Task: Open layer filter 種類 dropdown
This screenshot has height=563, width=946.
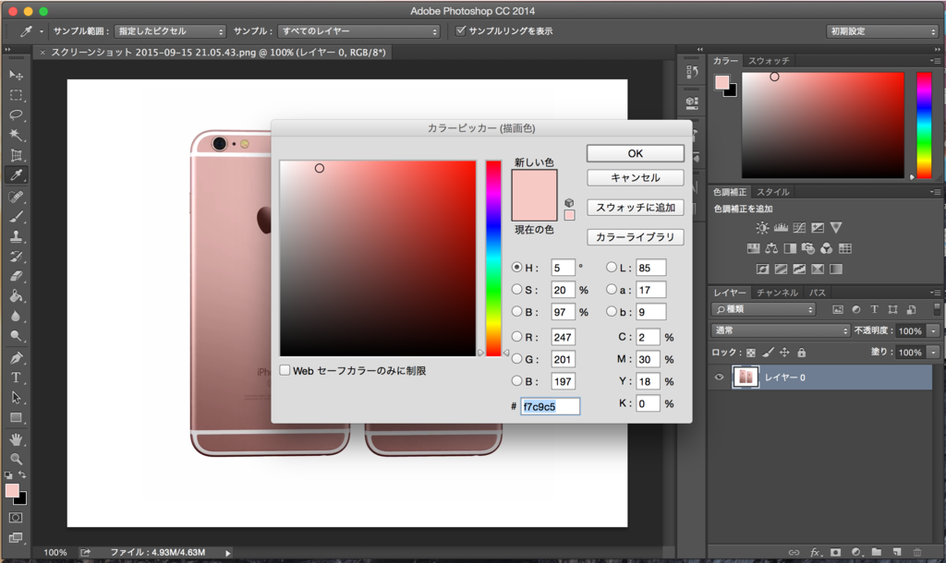Action: click(764, 309)
